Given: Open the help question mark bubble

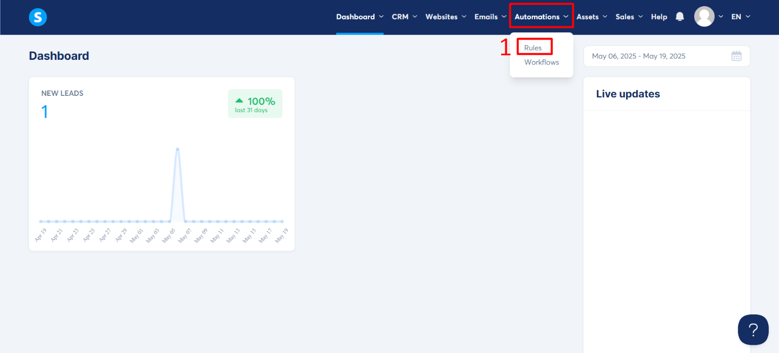Looking at the screenshot, I should (753, 330).
